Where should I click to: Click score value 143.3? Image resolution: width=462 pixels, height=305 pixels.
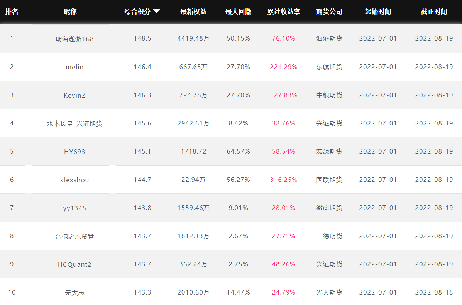[142, 292]
